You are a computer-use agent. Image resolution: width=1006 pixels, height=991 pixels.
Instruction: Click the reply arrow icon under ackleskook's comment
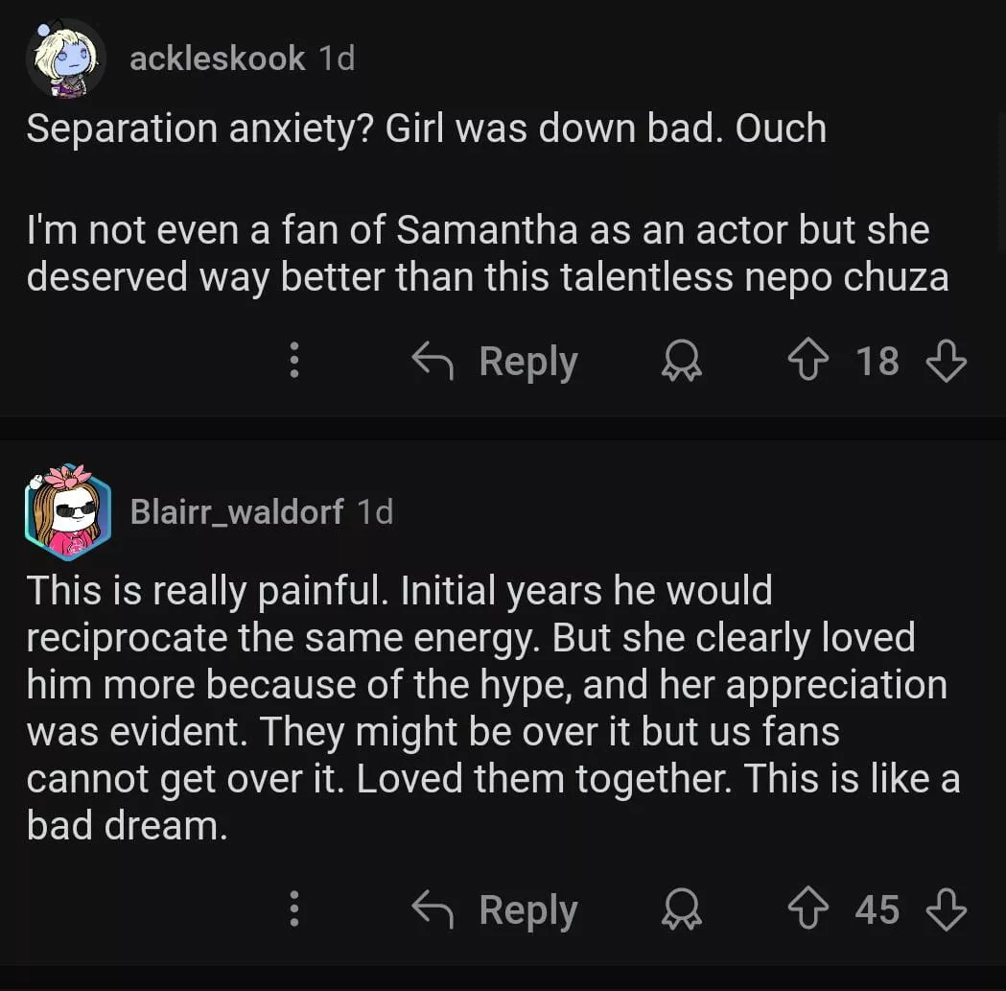[433, 362]
